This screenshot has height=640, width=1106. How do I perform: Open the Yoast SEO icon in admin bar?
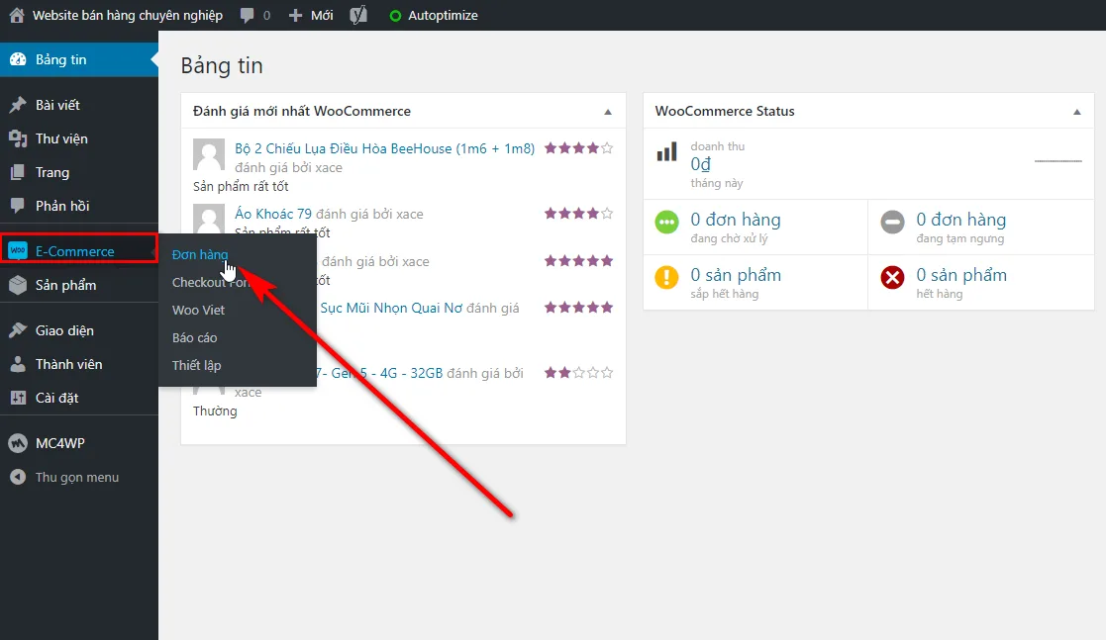click(x=358, y=15)
